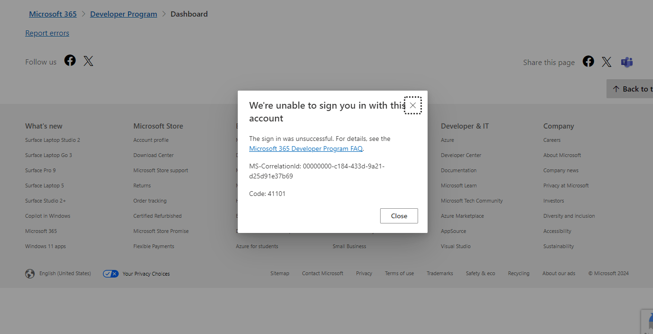This screenshot has width=653, height=334.
Task: Open Recycling footer link
Action: point(519,273)
